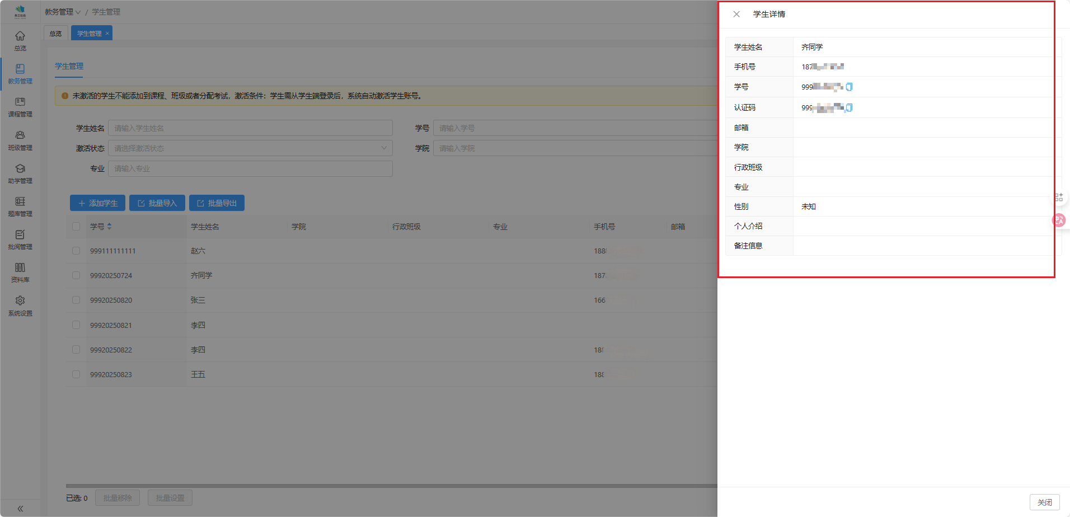
Task: Click the 关闭 button in drawer footer
Action: point(1044,502)
